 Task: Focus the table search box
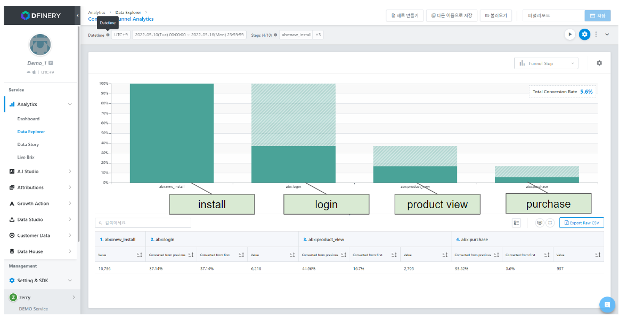(x=143, y=223)
